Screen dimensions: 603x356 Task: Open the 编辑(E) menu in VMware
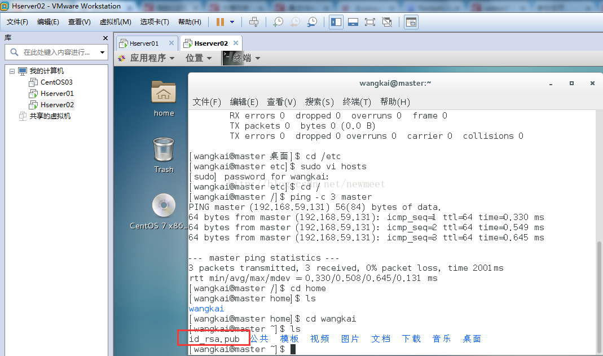click(48, 22)
